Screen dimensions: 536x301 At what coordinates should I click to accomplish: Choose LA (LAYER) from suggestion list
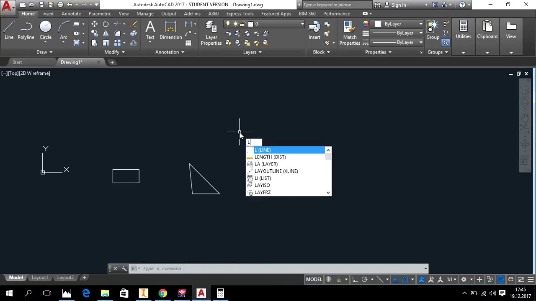(286, 164)
